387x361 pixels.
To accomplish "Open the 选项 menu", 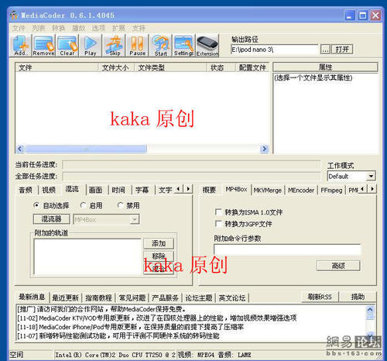I will (x=98, y=28).
